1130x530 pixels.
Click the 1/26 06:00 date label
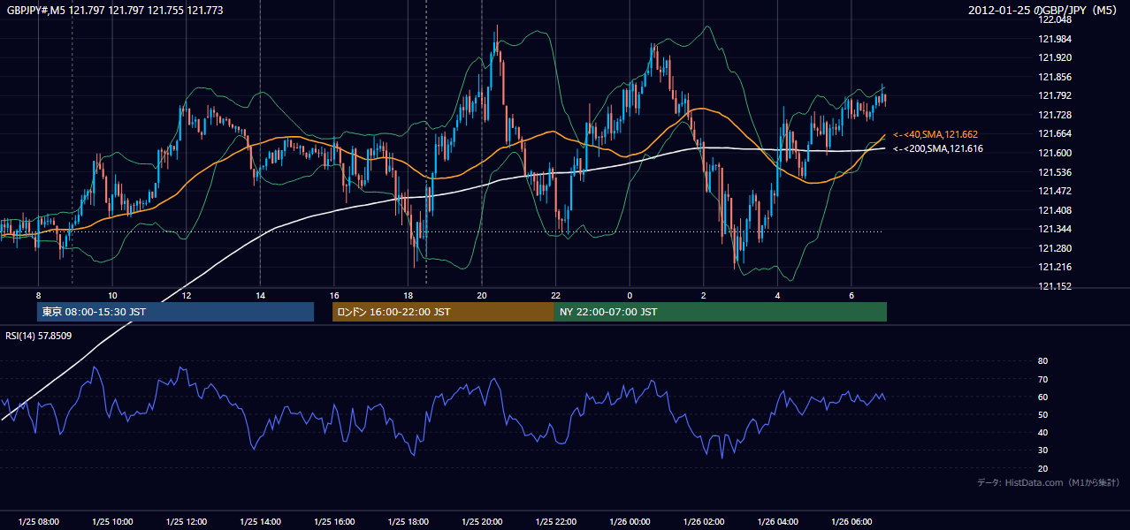[x=851, y=522]
